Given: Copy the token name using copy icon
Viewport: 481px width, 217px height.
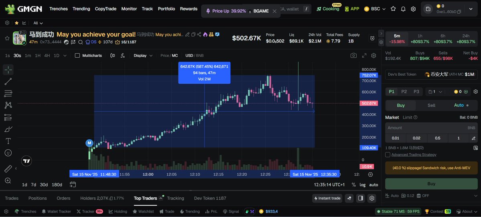Looking at the screenshot, I should pyautogui.click(x=193, y=34).
